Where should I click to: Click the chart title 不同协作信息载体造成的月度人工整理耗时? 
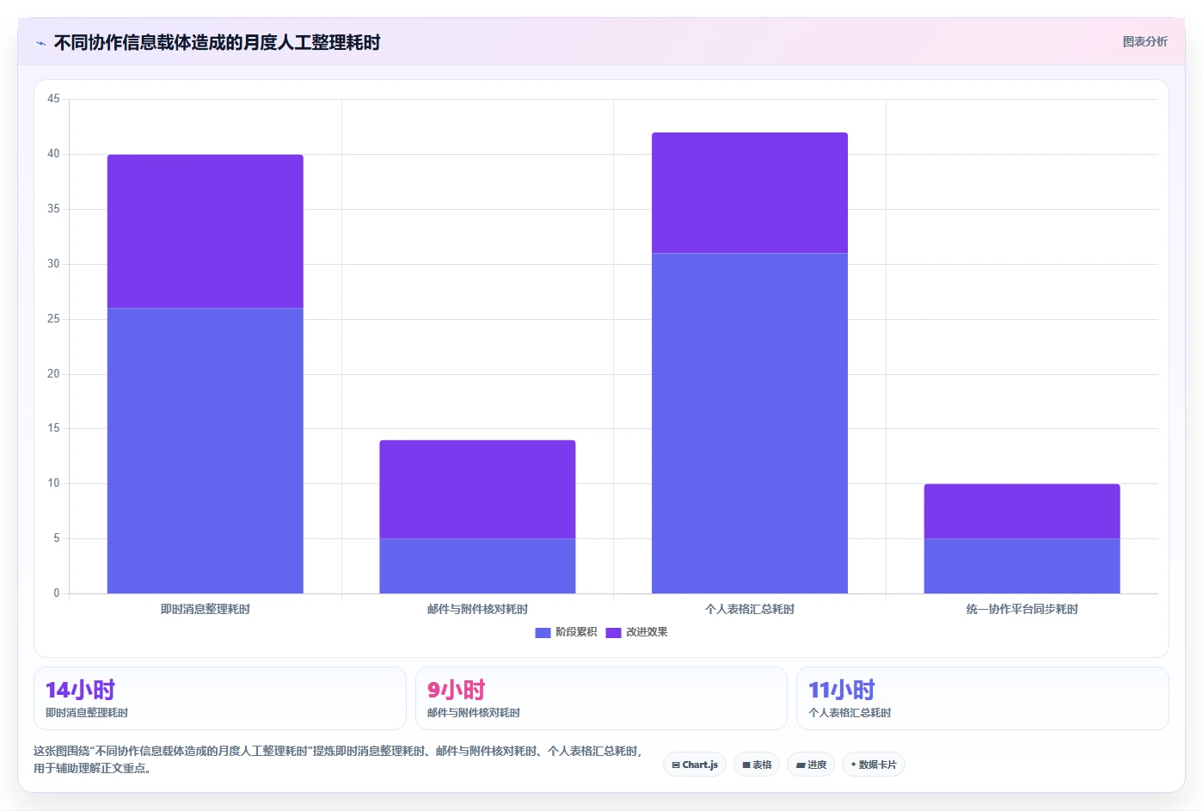217,43
